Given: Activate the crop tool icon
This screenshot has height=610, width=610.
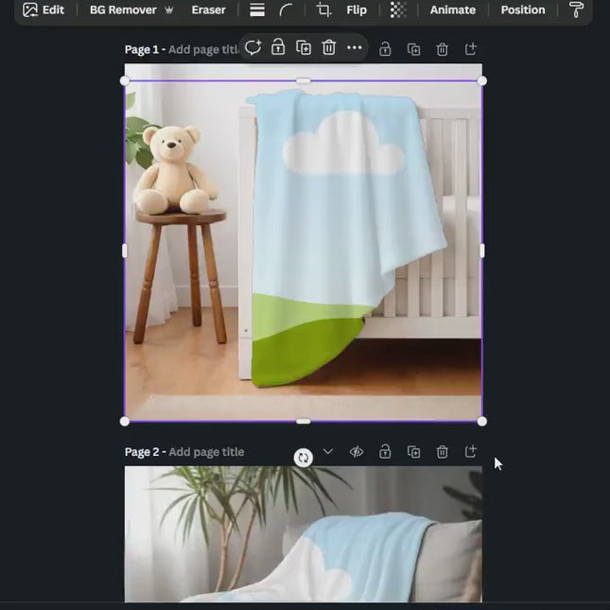Looking at the screenshot, I should point(323,9).
